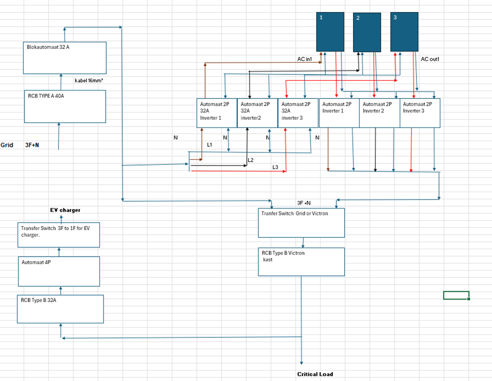Select Tranfer Switch Grid or Victron box

pos(301,223)
